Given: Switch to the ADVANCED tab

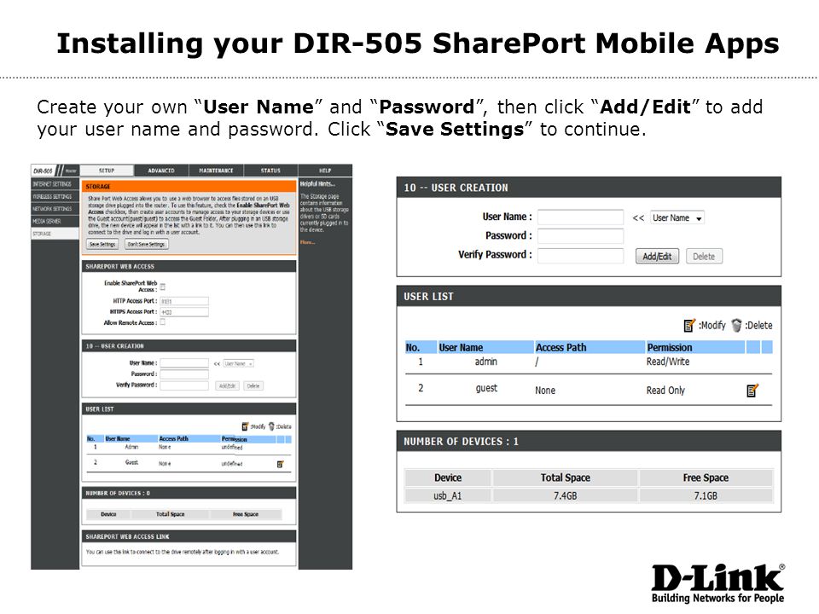Looking at the screenshot, I should (x=161, y=171).
